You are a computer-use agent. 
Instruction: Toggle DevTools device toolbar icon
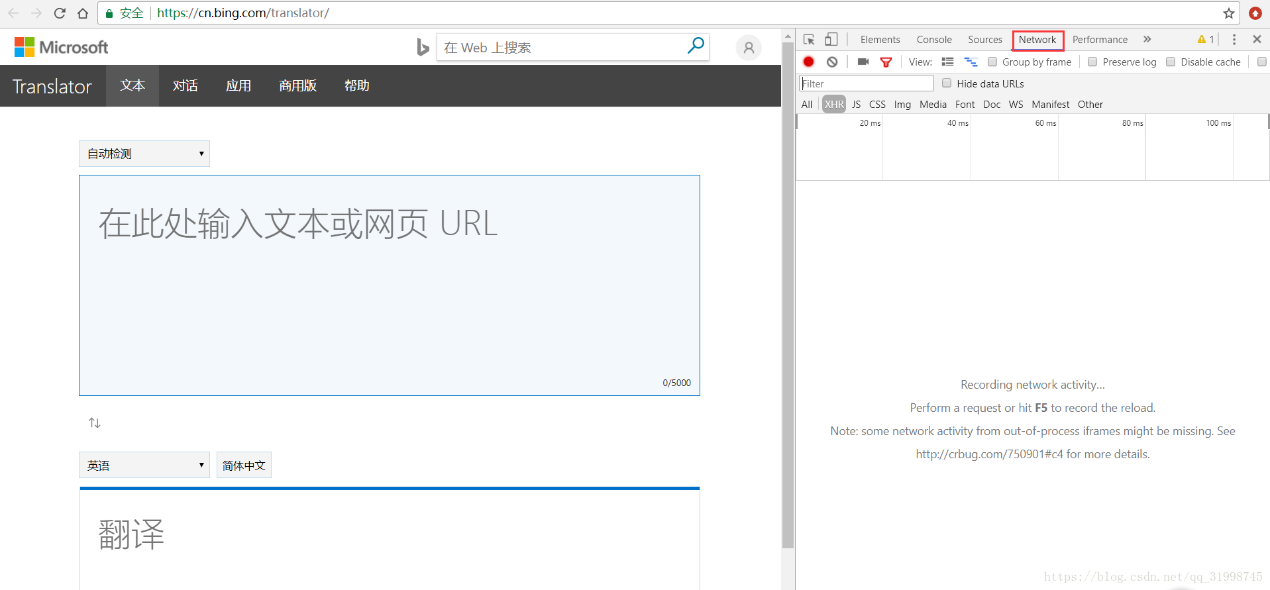(x=831, y=40)
